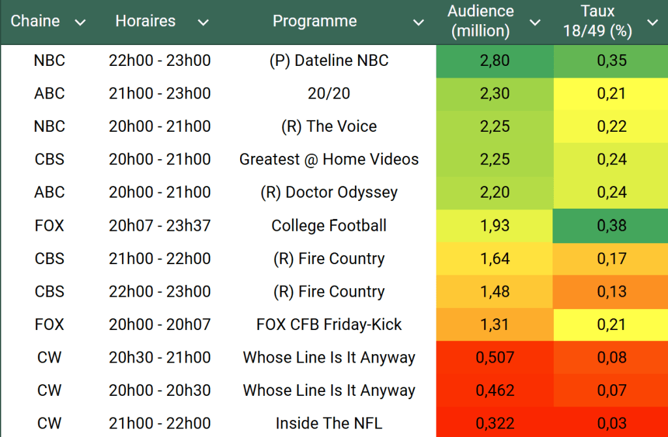
Task: Select the FOX CFB Friday-Kick cell
Action: coord(329,325)
